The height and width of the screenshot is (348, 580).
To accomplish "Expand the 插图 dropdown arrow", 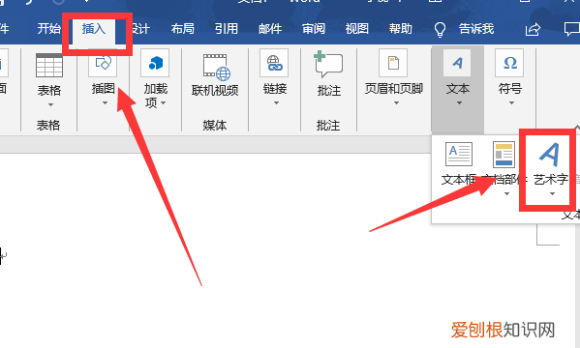I will [x=105, y=103].
